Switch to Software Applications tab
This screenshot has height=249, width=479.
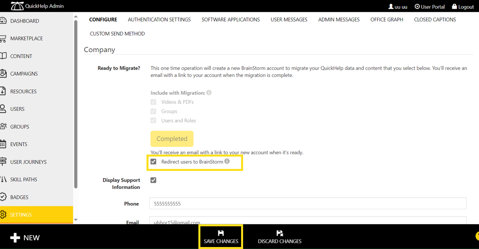(231, 20)
